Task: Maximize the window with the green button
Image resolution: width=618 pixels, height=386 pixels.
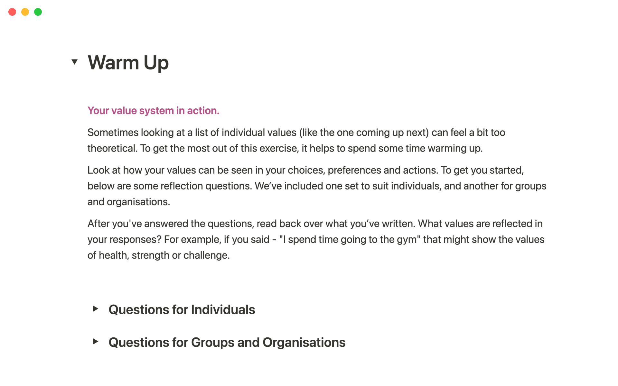Action: (38, 12)
